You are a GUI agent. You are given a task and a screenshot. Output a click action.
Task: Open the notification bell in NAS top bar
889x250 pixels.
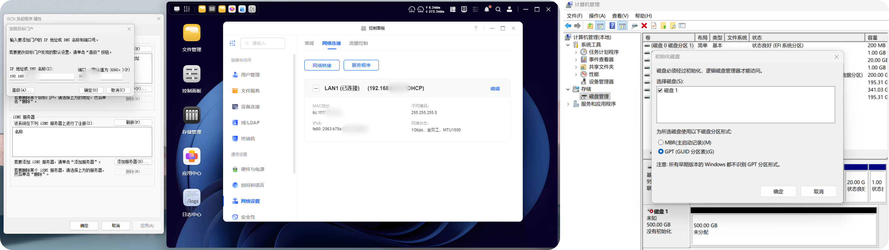coord(486,9)
